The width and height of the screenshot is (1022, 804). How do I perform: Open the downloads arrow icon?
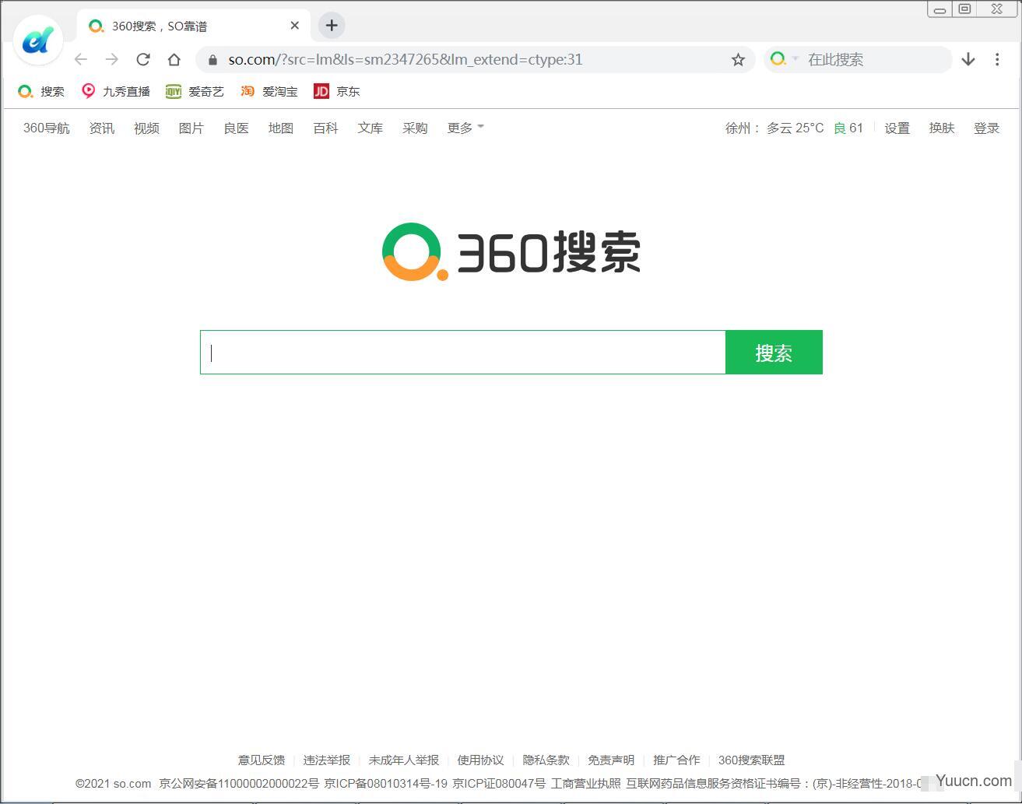click(x=968, y=59)
